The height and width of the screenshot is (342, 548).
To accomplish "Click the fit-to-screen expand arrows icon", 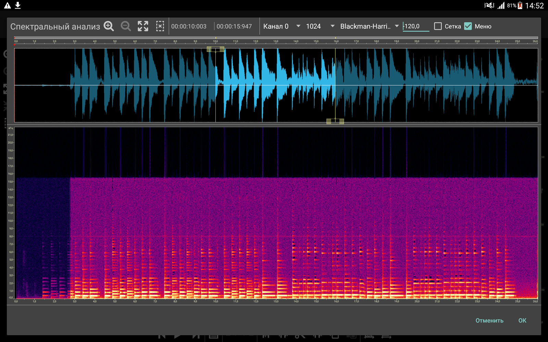I will tap(143, 26).
